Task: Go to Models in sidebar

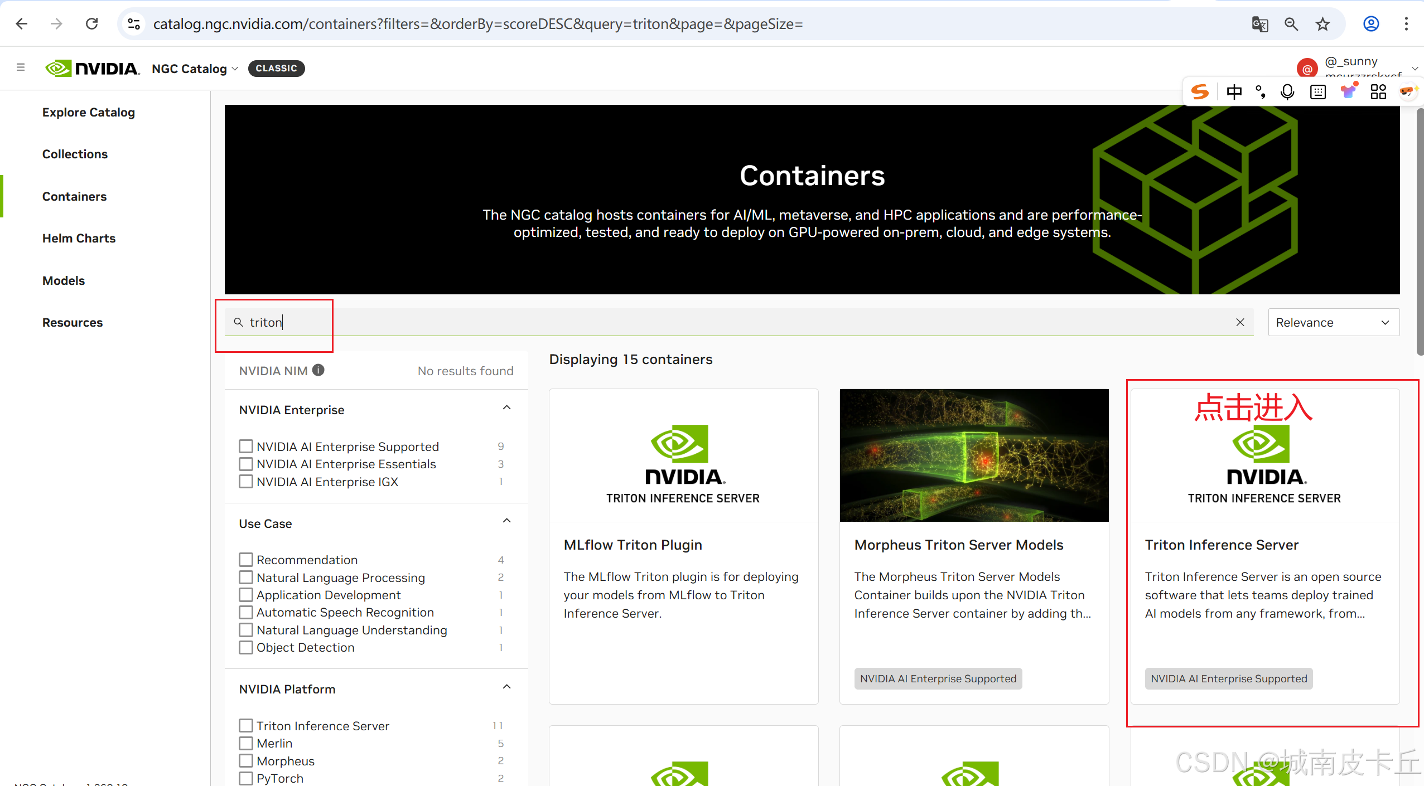Action: (x=64, y=280)
